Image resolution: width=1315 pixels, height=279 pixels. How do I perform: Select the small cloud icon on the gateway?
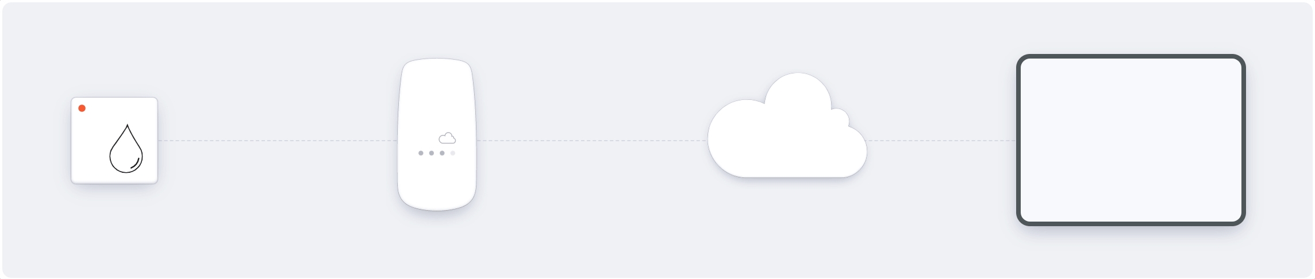(447, 138)
